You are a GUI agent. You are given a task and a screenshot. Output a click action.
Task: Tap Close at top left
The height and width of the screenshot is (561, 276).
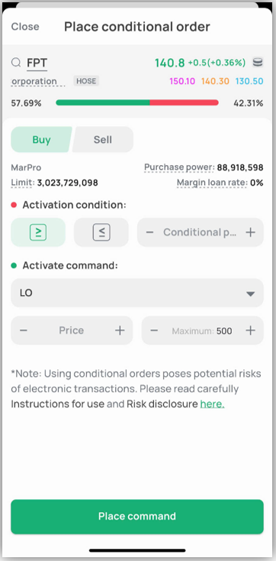click(25, 27)
